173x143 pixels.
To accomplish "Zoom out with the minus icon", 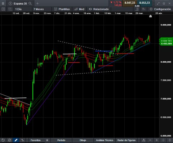I will point(150,140).
